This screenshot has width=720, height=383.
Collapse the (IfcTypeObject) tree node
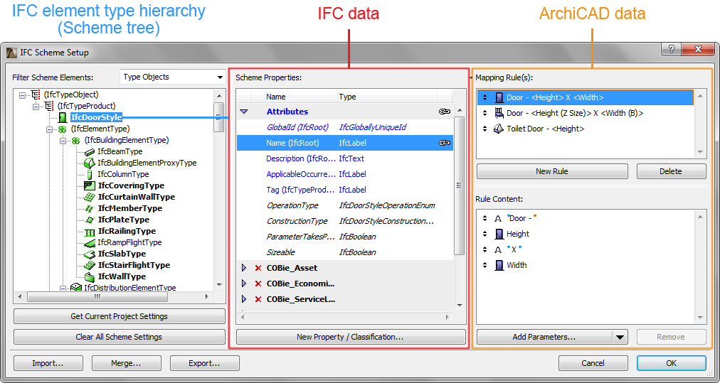pos(23,95)
